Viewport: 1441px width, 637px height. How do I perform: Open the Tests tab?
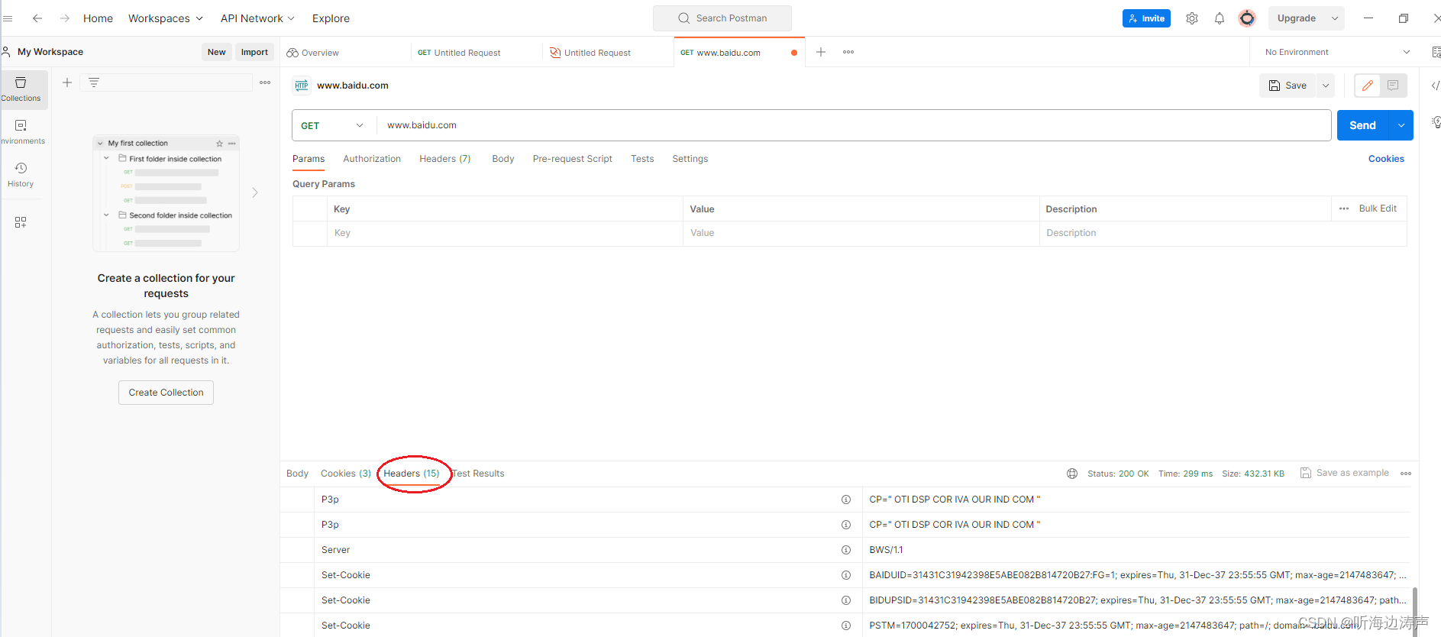click(x=642, y=159)
